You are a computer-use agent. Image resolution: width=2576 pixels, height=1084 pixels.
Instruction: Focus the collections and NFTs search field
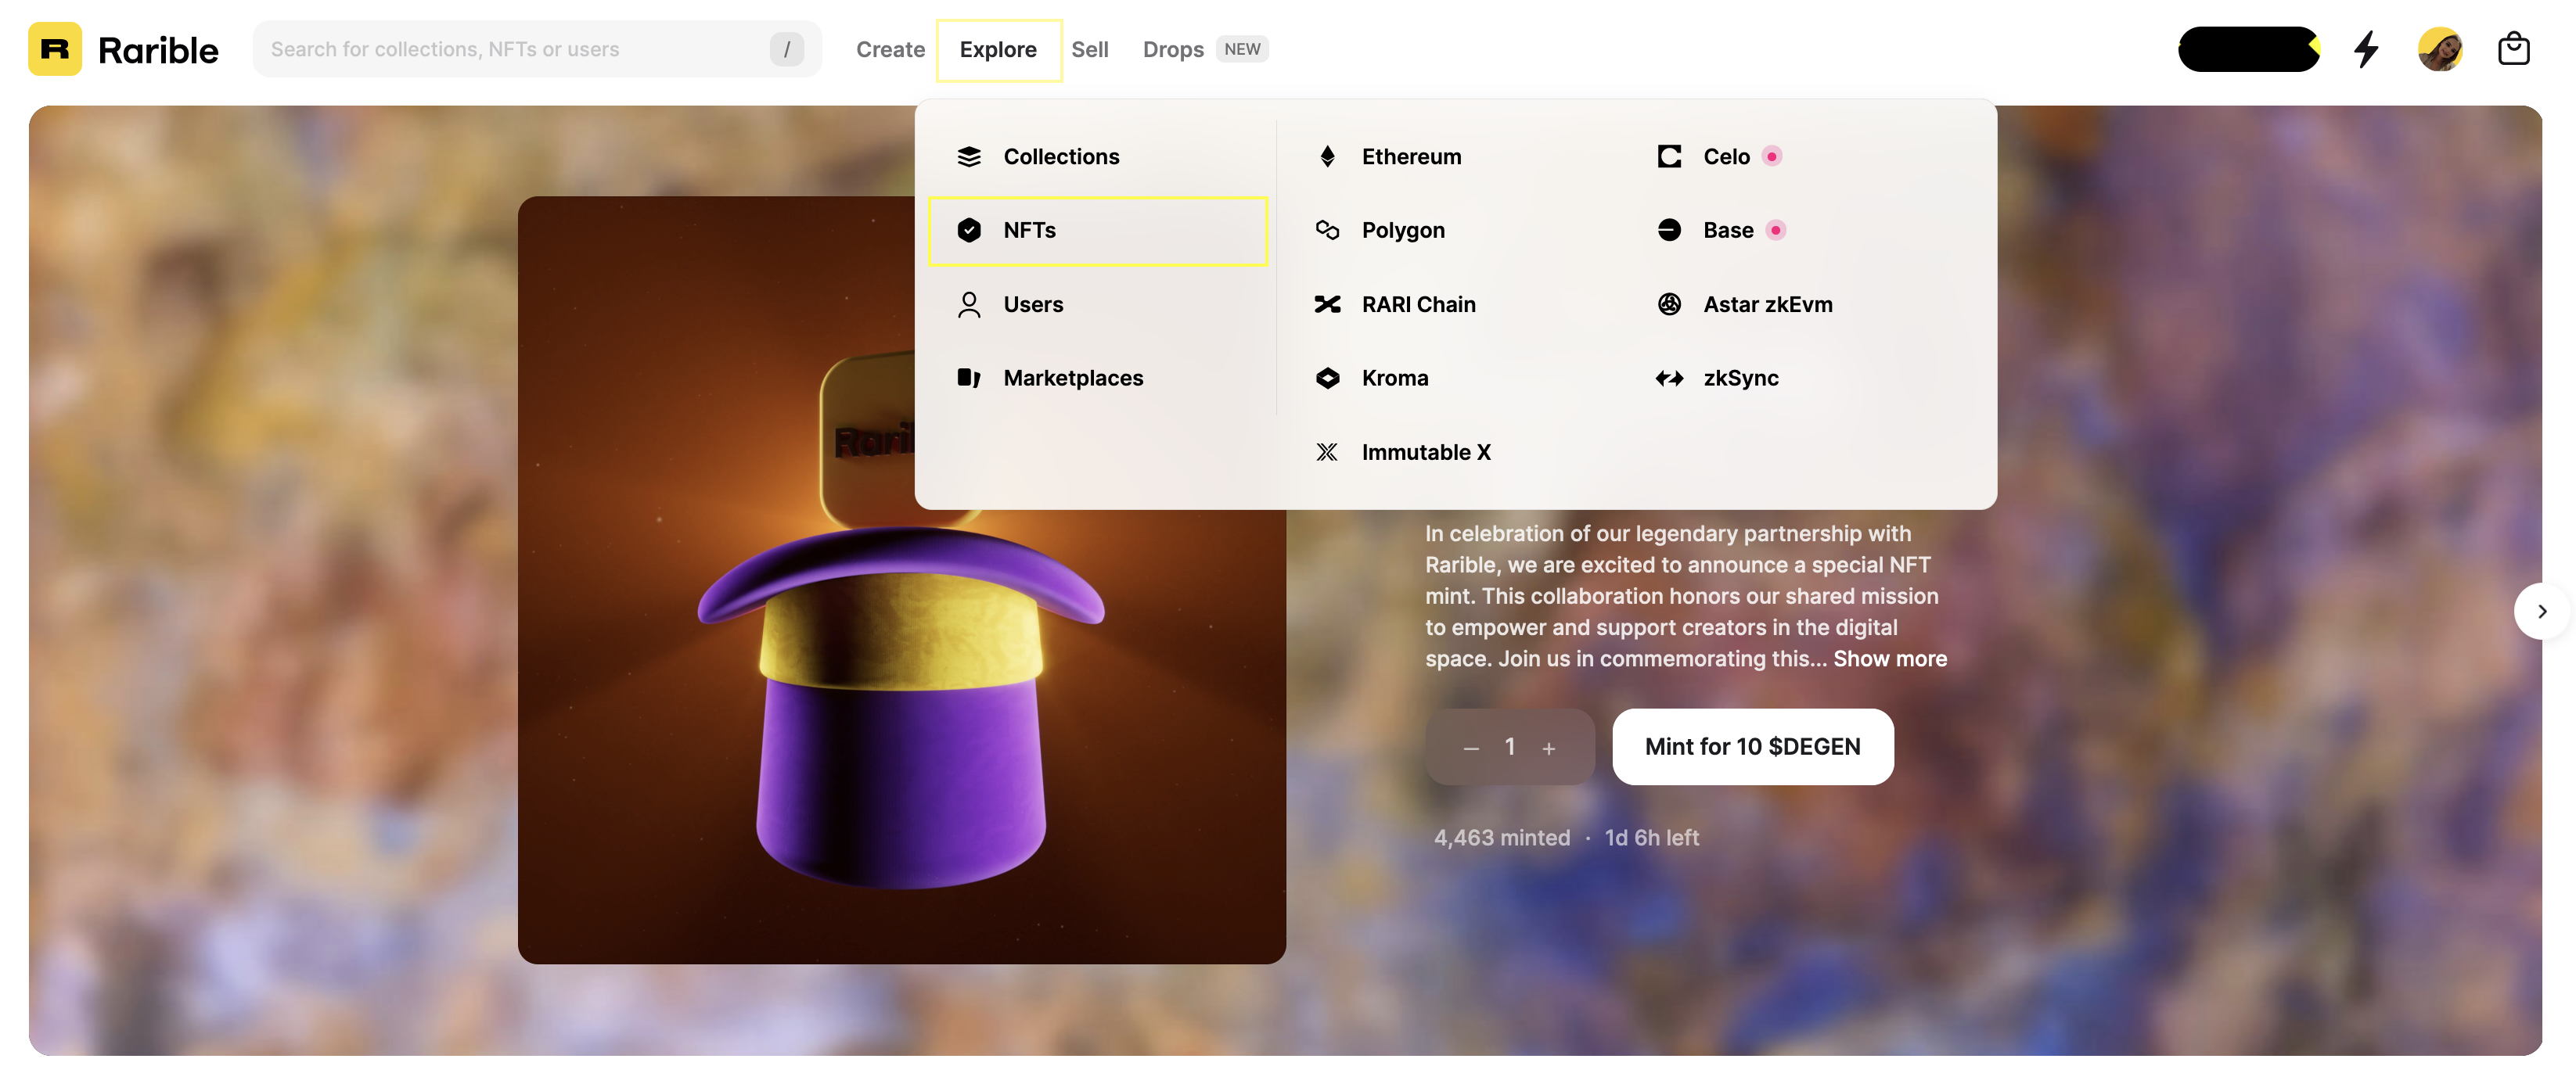(510, 49)
